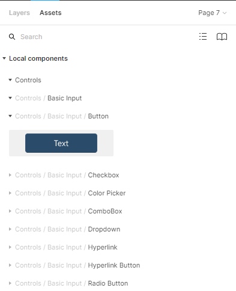Select the Text button component thumbnail

point(61,143)
